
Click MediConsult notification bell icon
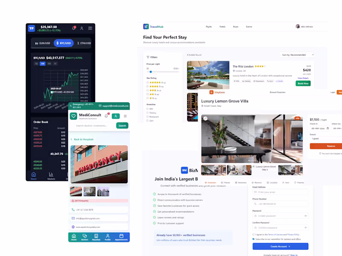coord(106,116)
